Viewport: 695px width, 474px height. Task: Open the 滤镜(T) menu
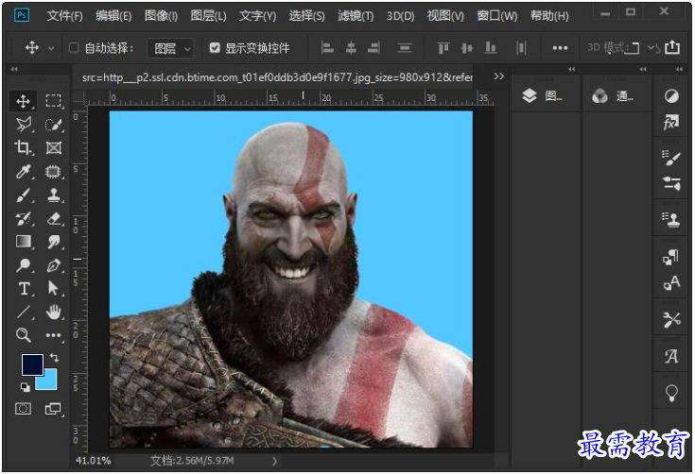point(356,16)
